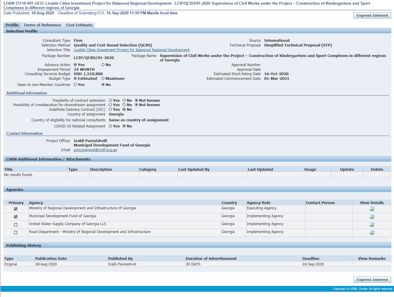The image size is (394, 297).
Task: Click the Agencies section header
Action: click(197, 190)
